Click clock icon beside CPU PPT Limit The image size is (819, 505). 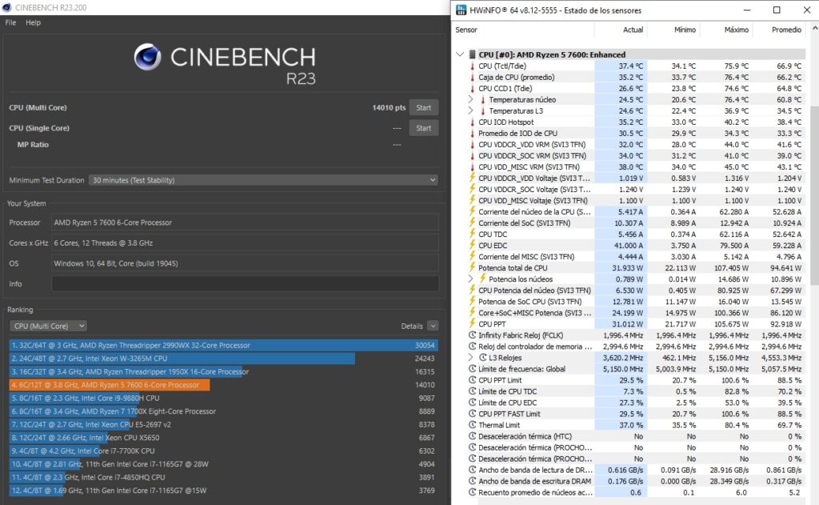pyautogui.click(x=472, y=380)
